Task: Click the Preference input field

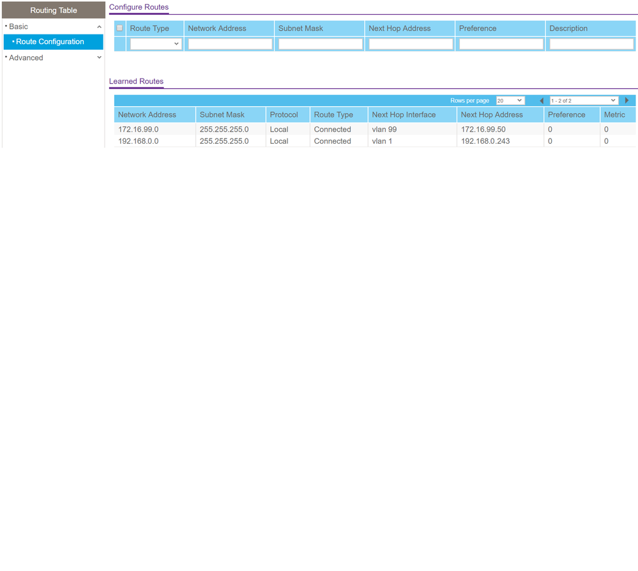Action: 501,44
